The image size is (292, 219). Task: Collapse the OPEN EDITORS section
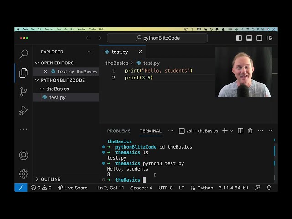37,63
